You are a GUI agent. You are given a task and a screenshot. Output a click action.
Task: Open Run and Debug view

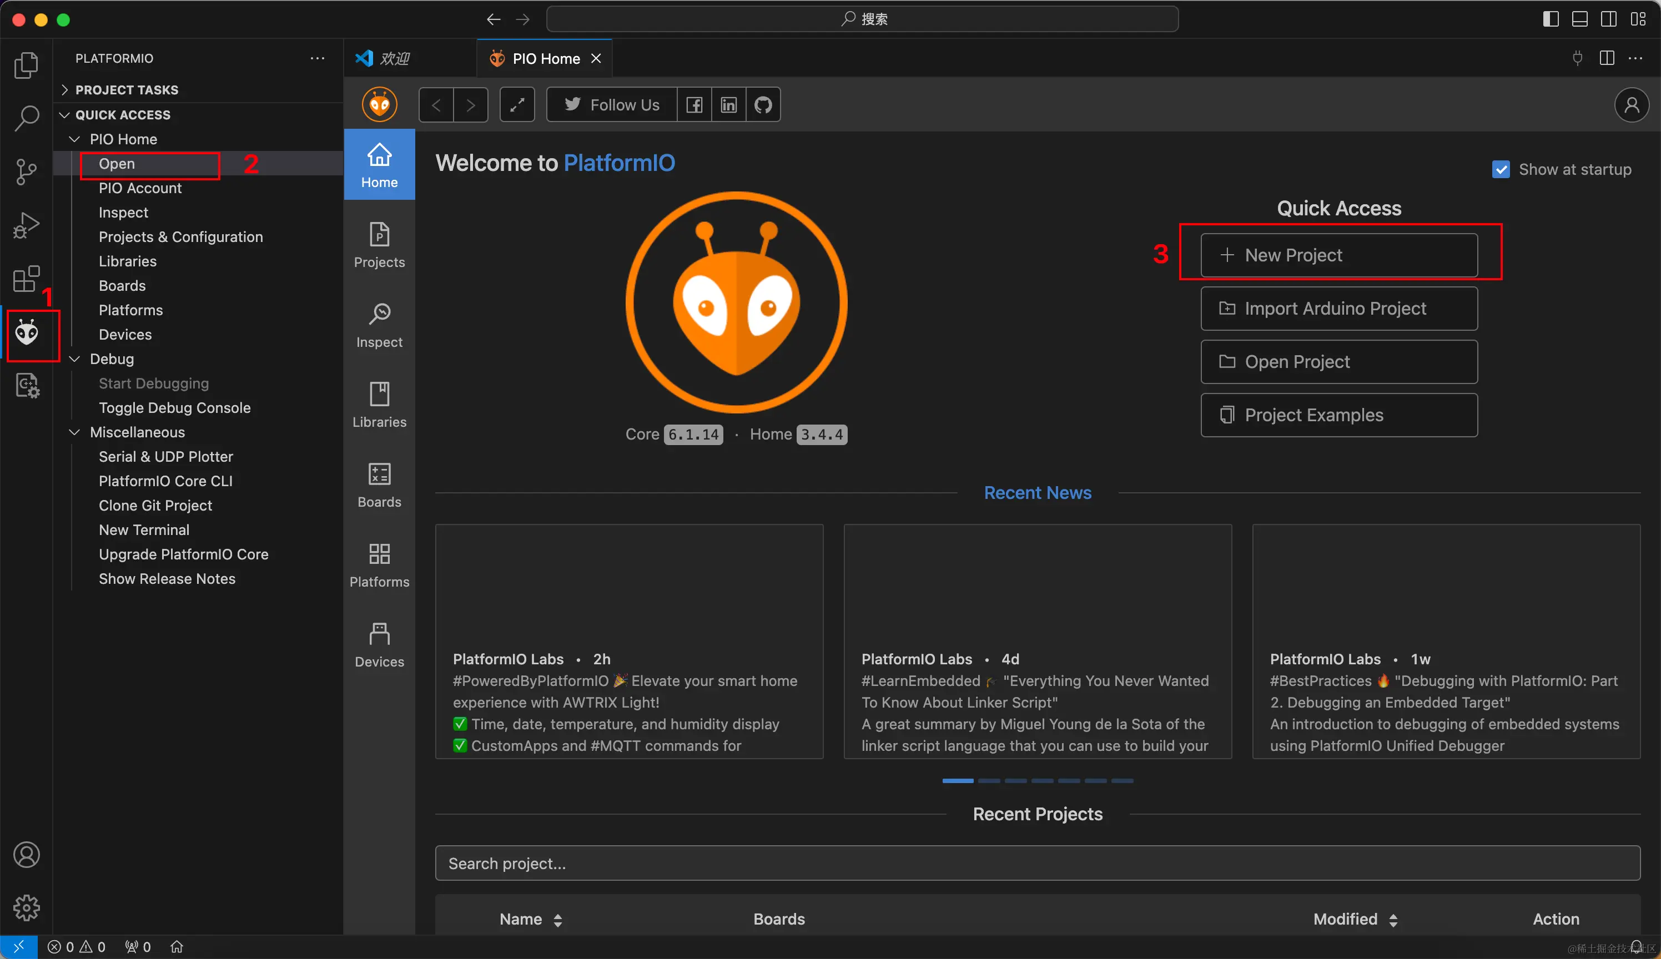pos(26,225)
